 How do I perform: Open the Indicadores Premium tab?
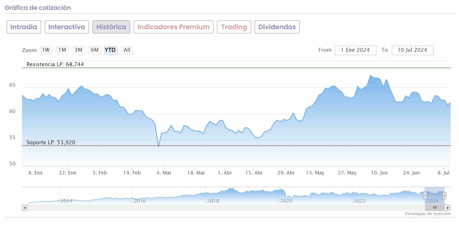click(x=173, y=27)
